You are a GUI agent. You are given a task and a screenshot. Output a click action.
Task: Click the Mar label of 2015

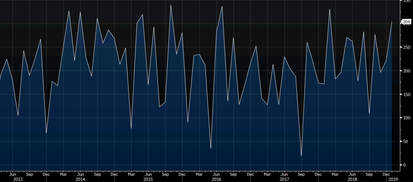coord(131,174)
